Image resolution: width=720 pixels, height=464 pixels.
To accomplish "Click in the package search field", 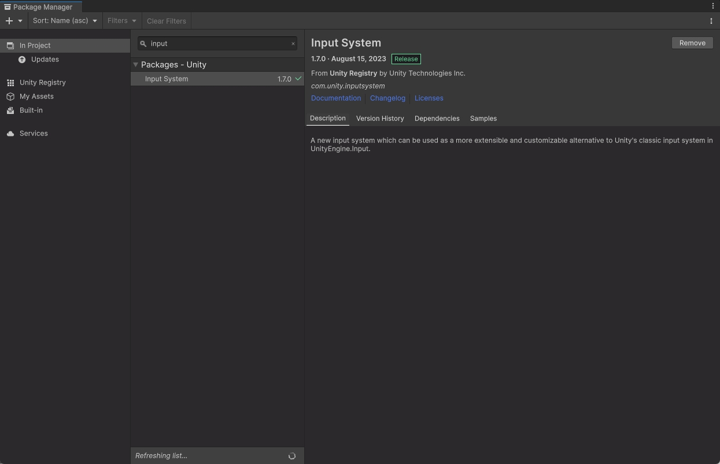I will [217, 43].
